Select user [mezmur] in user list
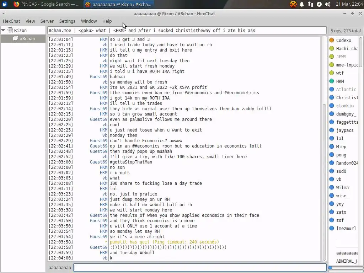This screenshot has height=273, width=364. [346, 229]
